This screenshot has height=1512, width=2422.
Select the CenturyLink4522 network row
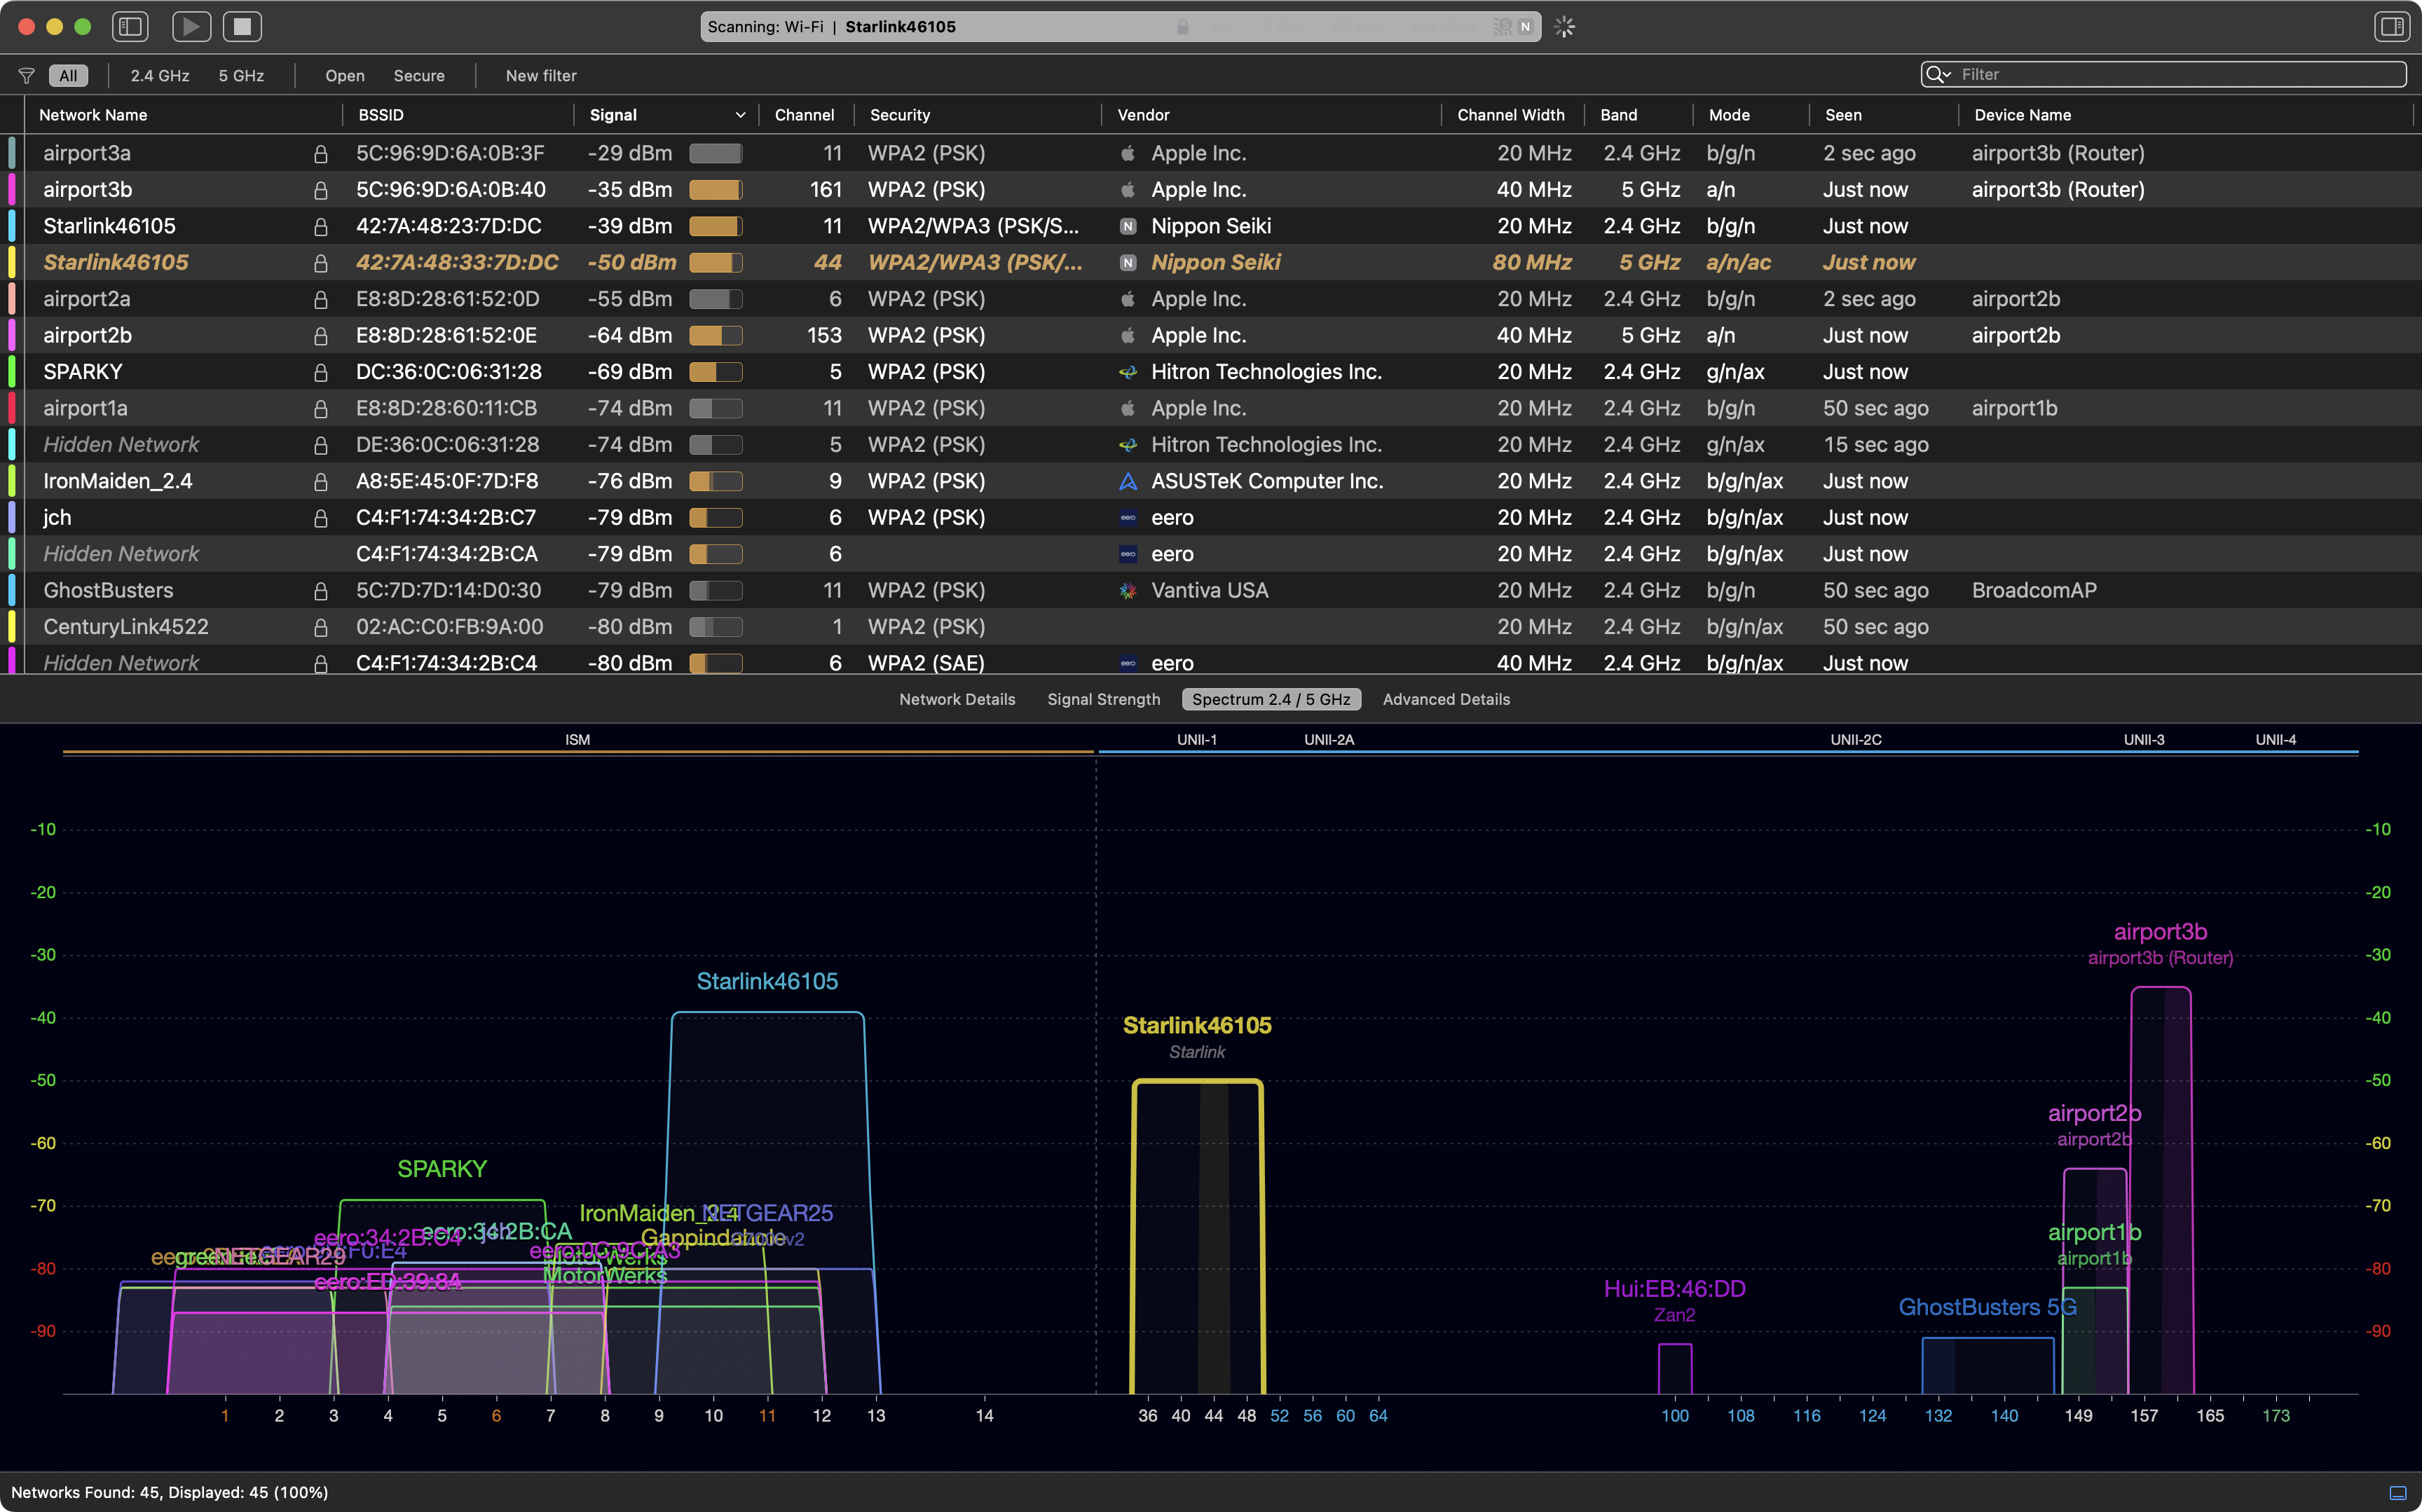(x=1211, y=627)
